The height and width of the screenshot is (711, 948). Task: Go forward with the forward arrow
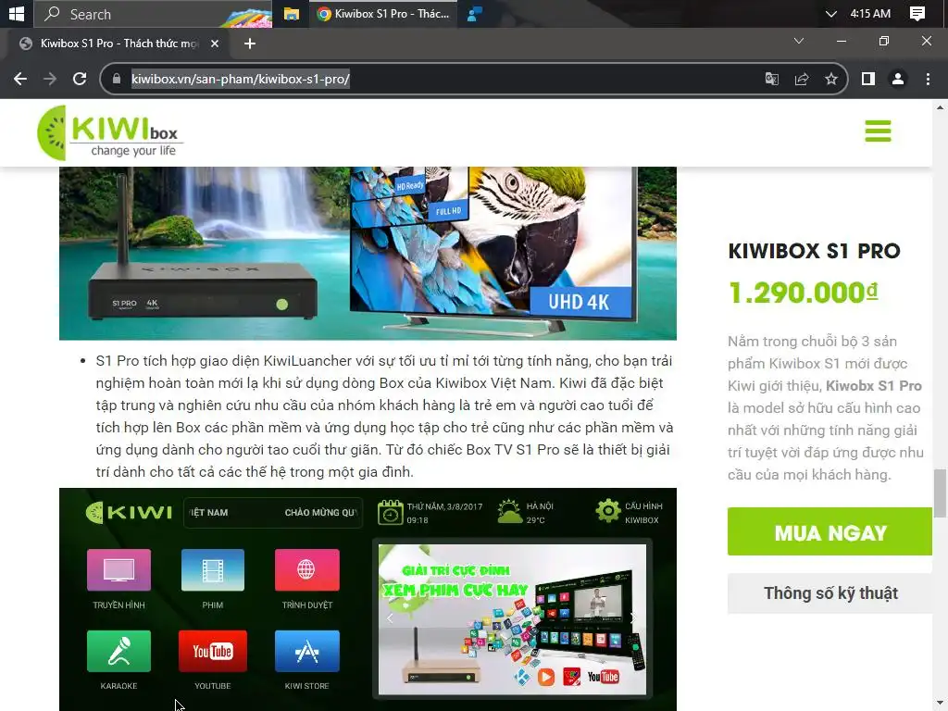[50, 79]
